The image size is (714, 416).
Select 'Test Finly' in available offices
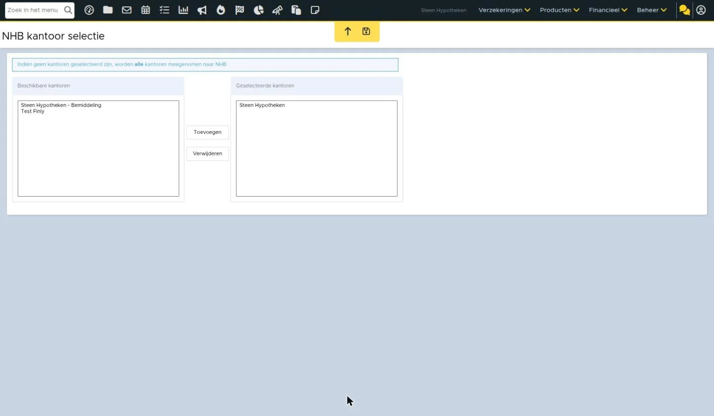(x=98, y=111)
